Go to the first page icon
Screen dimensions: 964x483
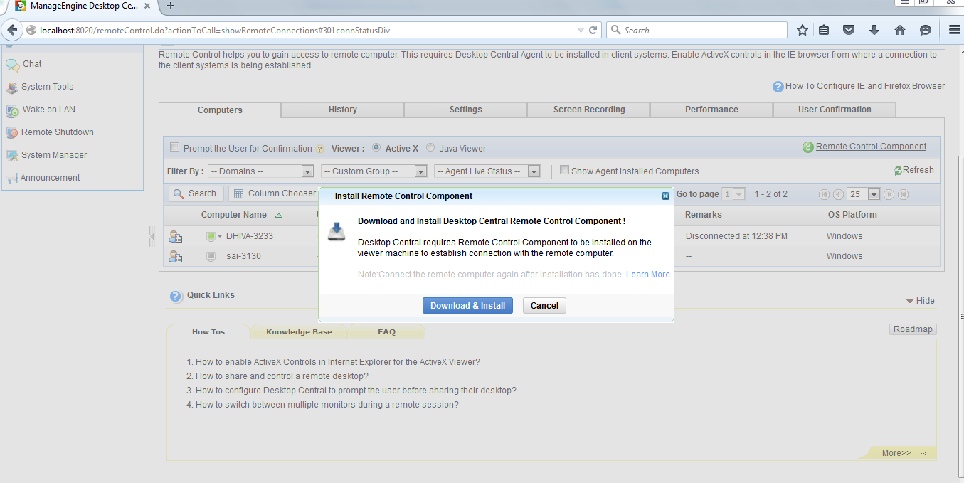pyautogui.click(x=824, y=194)
